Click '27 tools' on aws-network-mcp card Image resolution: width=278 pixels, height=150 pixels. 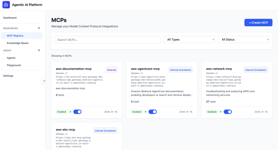tap(211, 102)
